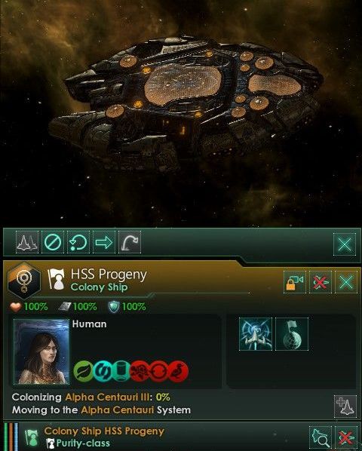Click the teal cylinder species trait

pos(121,371)
